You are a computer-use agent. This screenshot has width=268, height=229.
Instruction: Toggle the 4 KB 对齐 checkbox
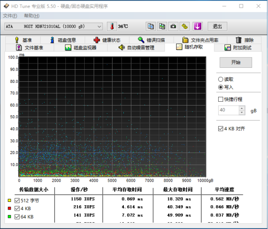(x=221, y=129)
